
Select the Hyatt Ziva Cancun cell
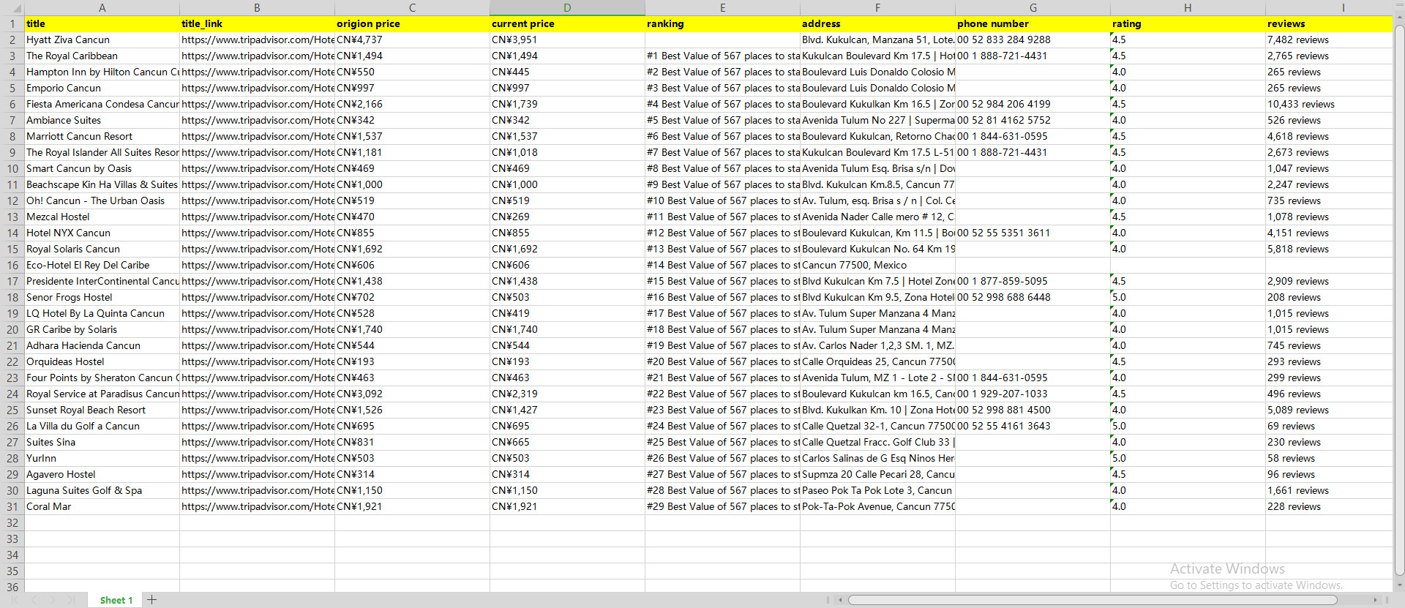tap(102, 40)
